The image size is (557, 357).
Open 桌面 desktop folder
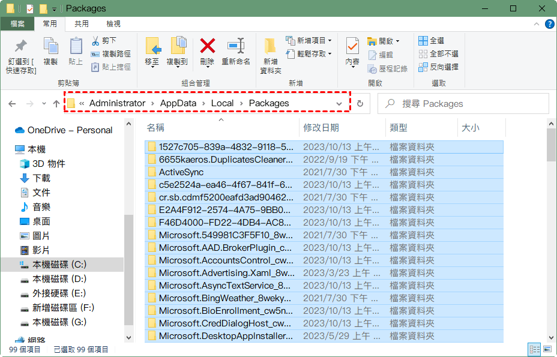[x=35, y=221]
